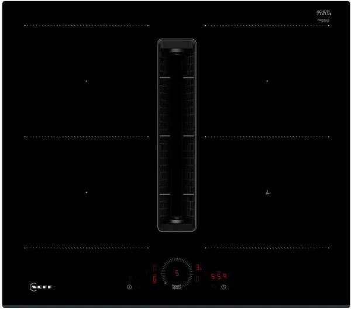The height and width of the screenshot is (309, 351).
Task: Tap the dotted divider between left cooking zones
Action: pos(87,137)
